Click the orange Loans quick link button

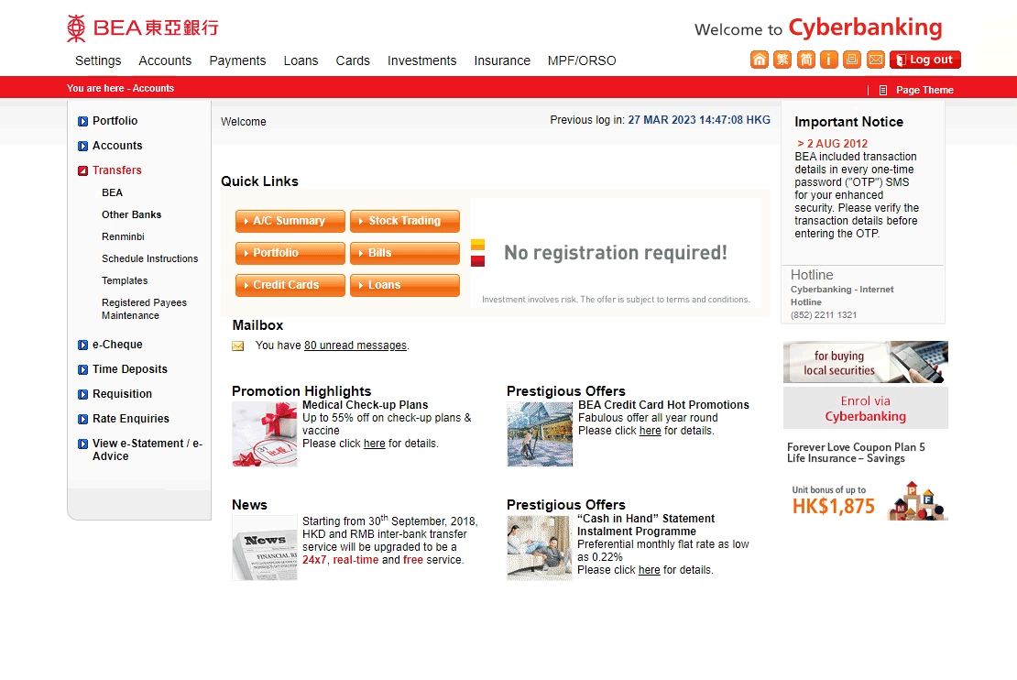click(x=405, y=285)
